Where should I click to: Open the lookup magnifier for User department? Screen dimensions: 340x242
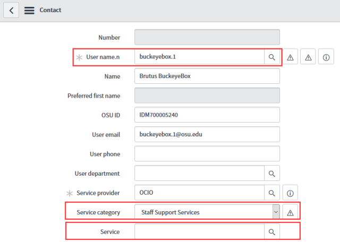pyautogui.click(x=272, y=174)
